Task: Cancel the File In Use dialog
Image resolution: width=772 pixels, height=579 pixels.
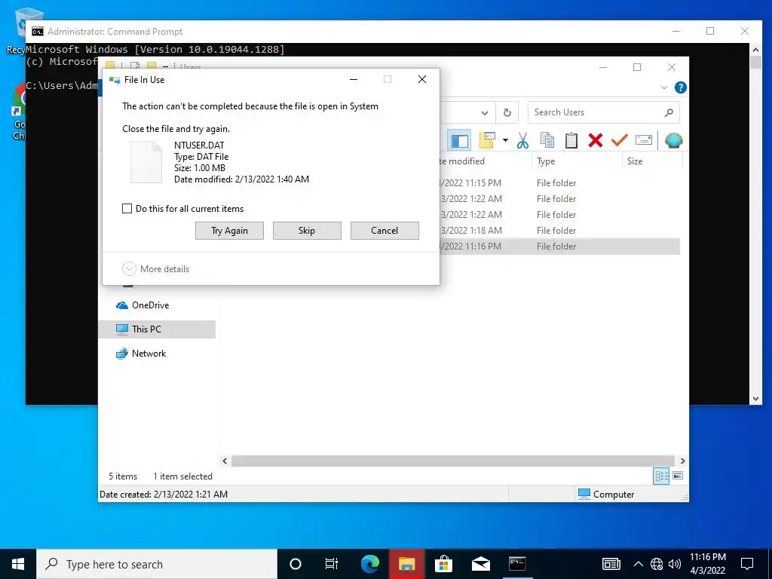Action: tap(384, 231)
